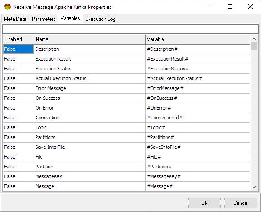Image resolution: width=261 pixels, height=212 pixels.
Task: Toggle Enabled value for Execution Status row
Action: coord(18,69)
